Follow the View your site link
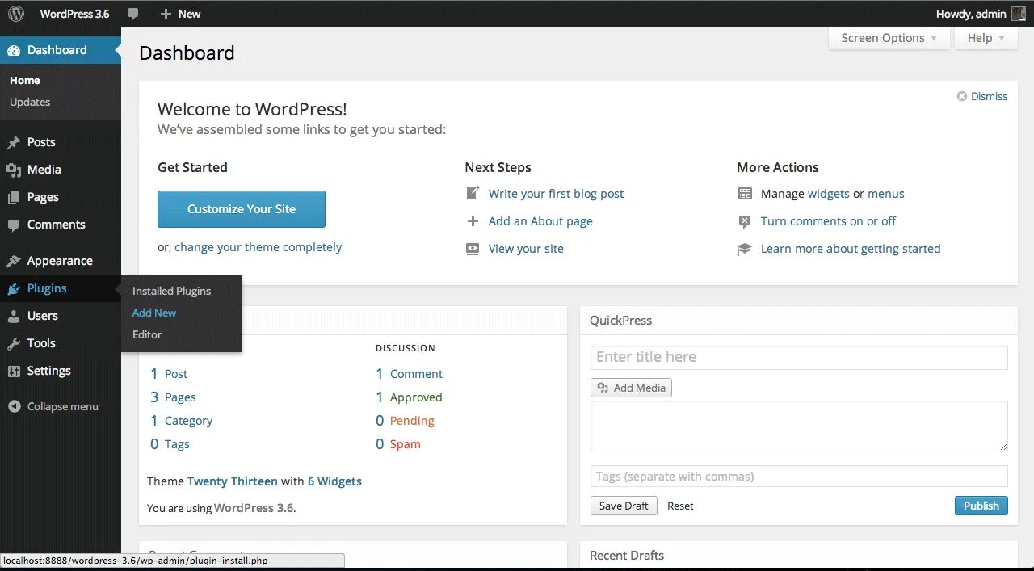1034x571 pixels. click(526, 249)
